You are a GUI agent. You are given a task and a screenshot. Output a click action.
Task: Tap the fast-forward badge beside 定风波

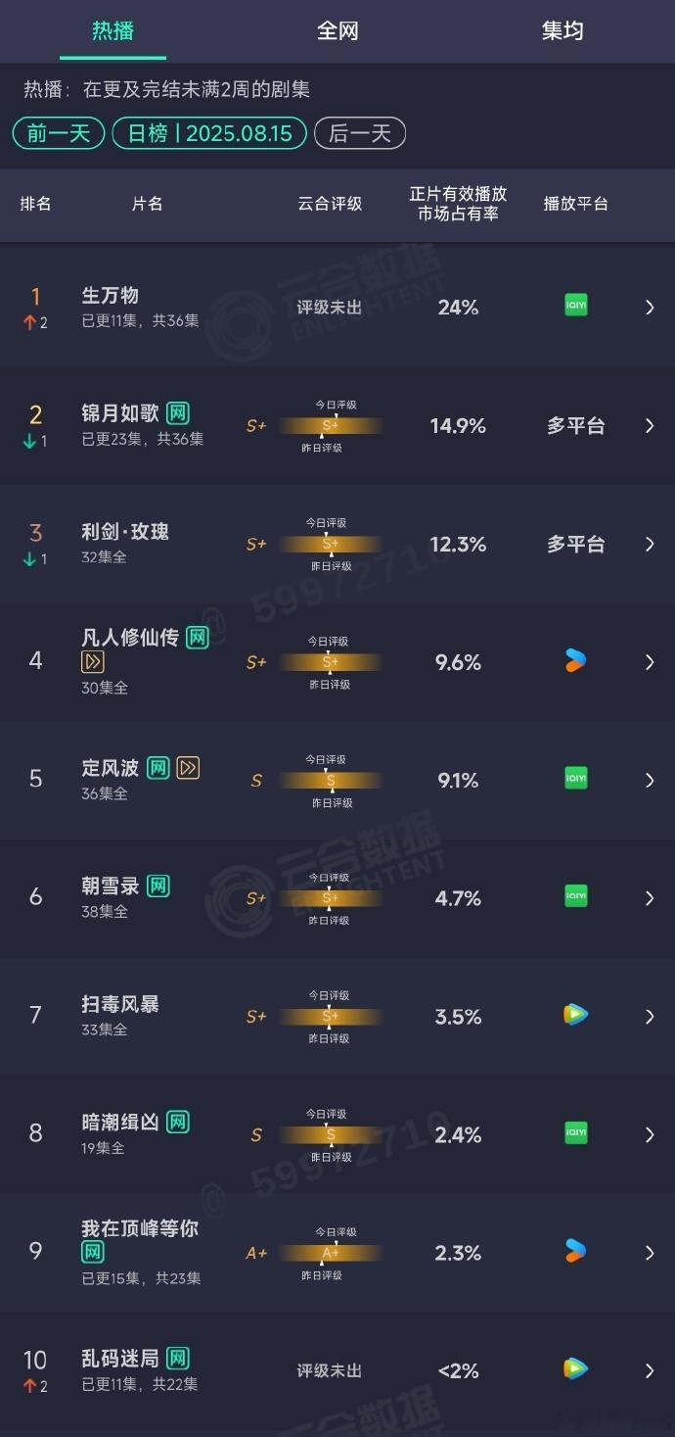click(x=188, y=768)
